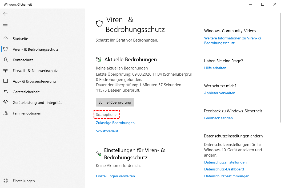This screenshot has height=188, width=281.
Task: Click the Startseite home icon
Action: (5, 39)
